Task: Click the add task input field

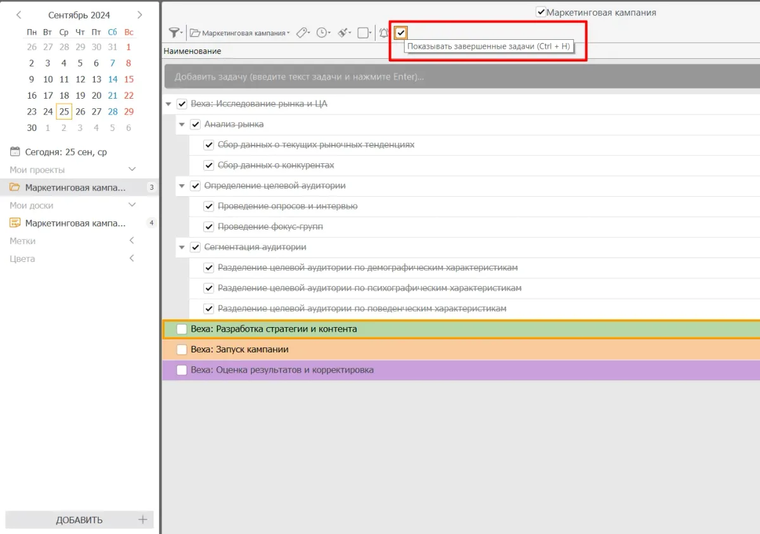Action: point(443,77)
